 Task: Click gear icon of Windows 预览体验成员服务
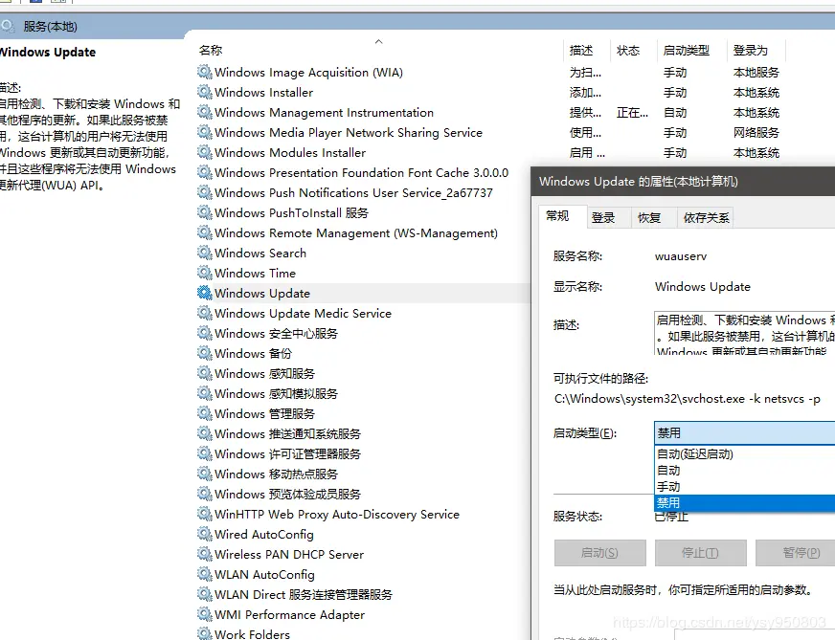205,494
